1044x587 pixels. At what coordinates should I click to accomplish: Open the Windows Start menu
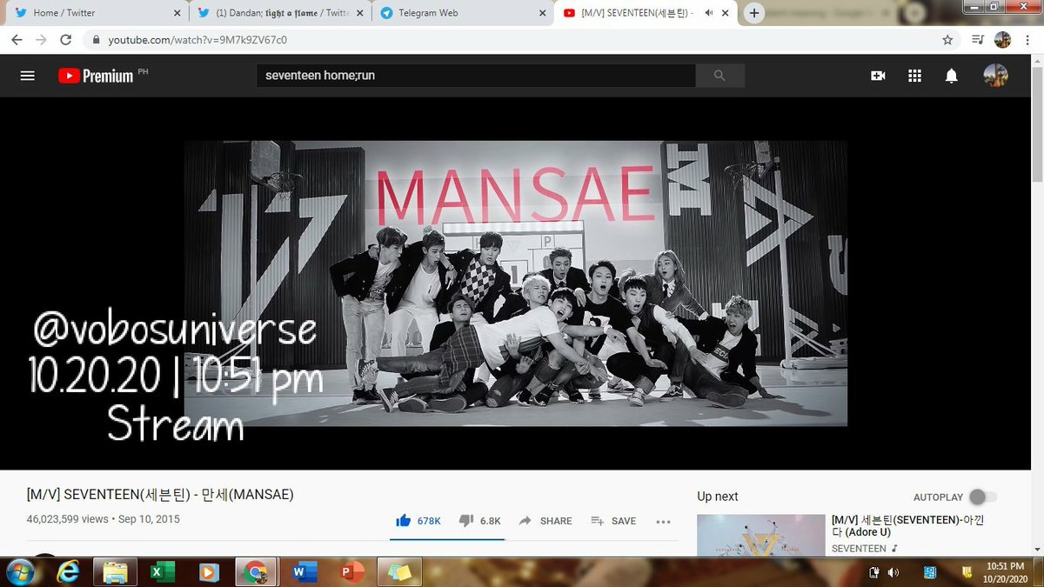(19, 572)
